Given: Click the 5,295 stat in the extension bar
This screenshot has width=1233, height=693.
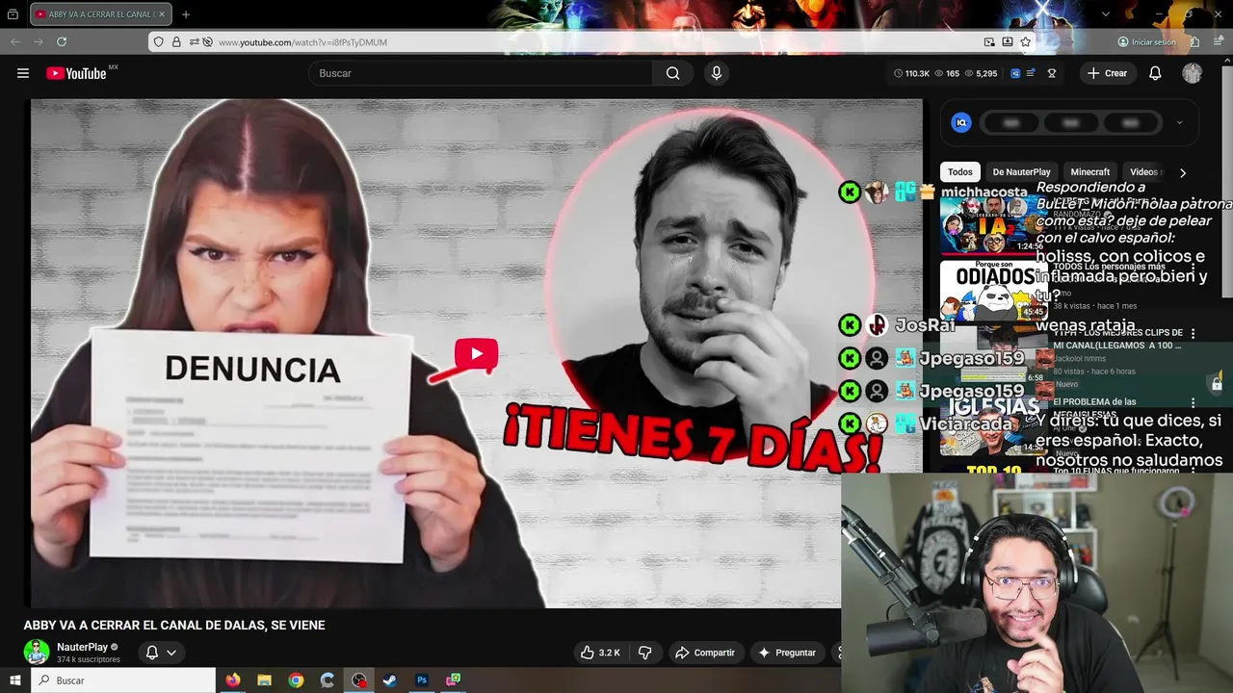Looking at the screenshot, I should point(981,73).
